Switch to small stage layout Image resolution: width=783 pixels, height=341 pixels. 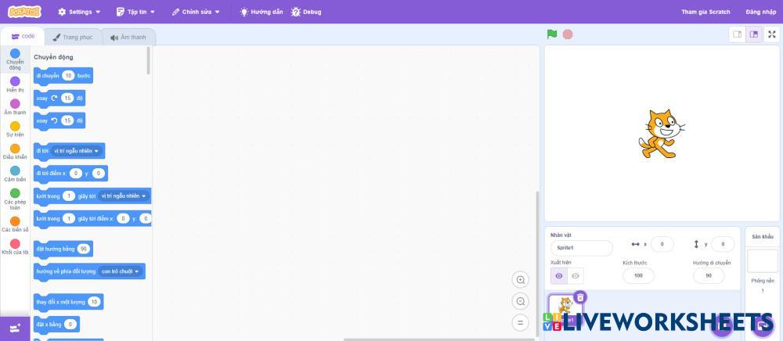click(737, 34)
